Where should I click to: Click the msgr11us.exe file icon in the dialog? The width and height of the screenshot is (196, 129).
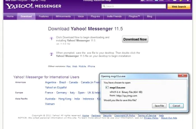(x=107, y=87)
